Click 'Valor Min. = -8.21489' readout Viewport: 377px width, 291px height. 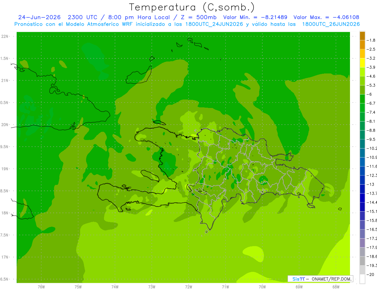pos(255,17)
